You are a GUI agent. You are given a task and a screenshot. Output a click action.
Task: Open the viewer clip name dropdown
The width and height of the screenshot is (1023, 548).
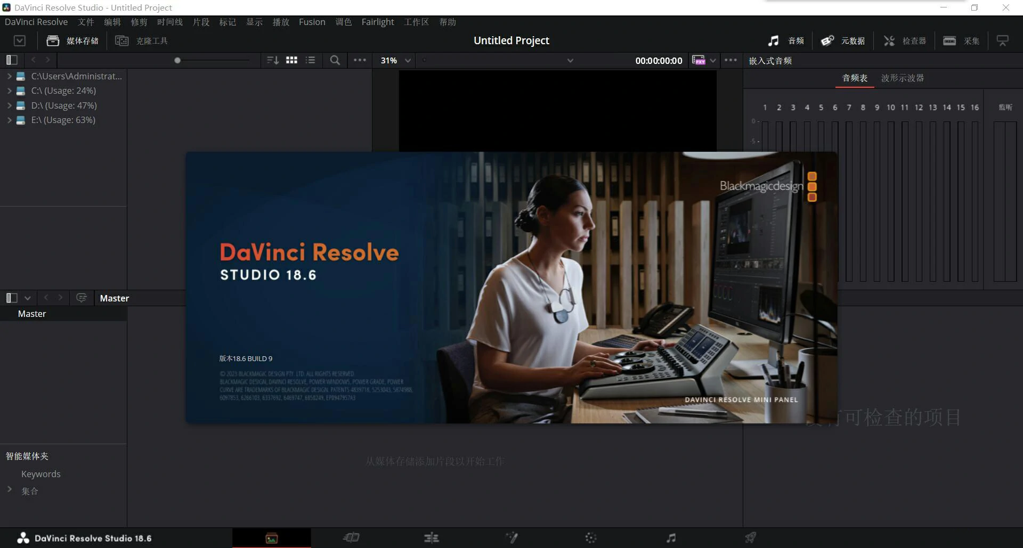tap(570, 60)
